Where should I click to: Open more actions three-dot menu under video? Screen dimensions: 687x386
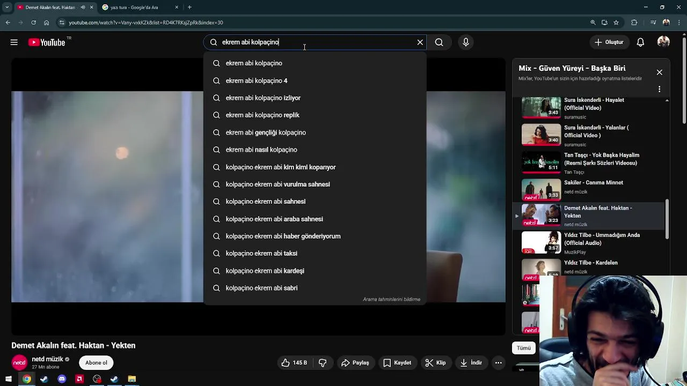coord(498,363)
